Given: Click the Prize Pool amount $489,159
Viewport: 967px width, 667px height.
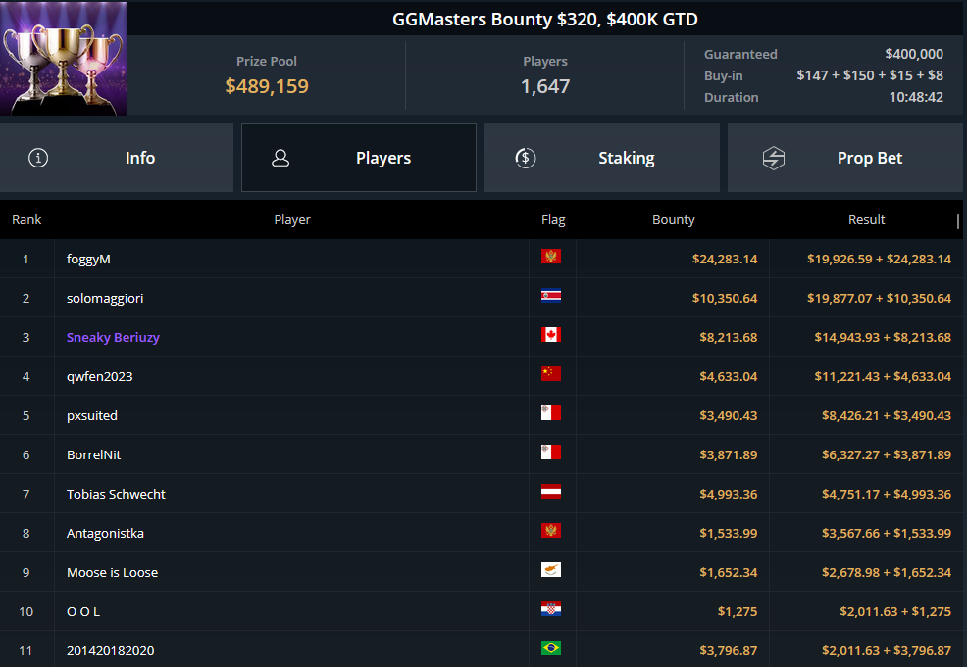Looking at the screenshot, I should point(267,86).
